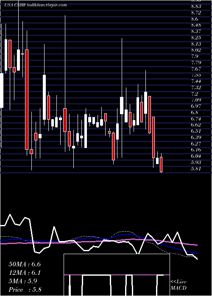Click the '12MA : 6.1' readout
Screen dimensions: 212x296
click(25, 273)
